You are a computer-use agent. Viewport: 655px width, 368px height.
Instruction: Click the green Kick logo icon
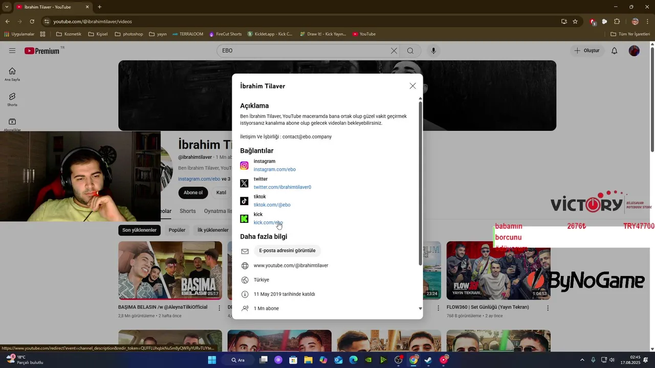[x=245, y=219]
